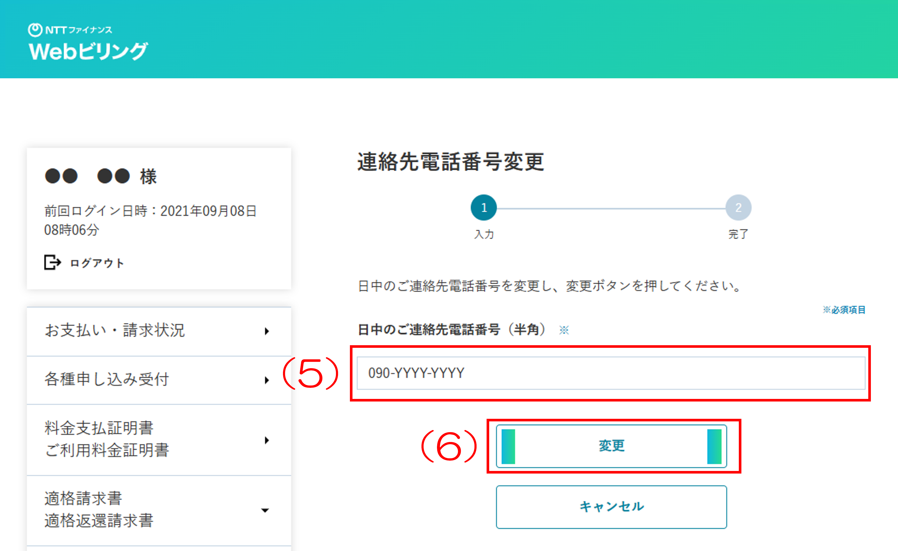
Task: Click the NTT circle emblem in header
Action: pyautogui.click(x=35, y=30)
